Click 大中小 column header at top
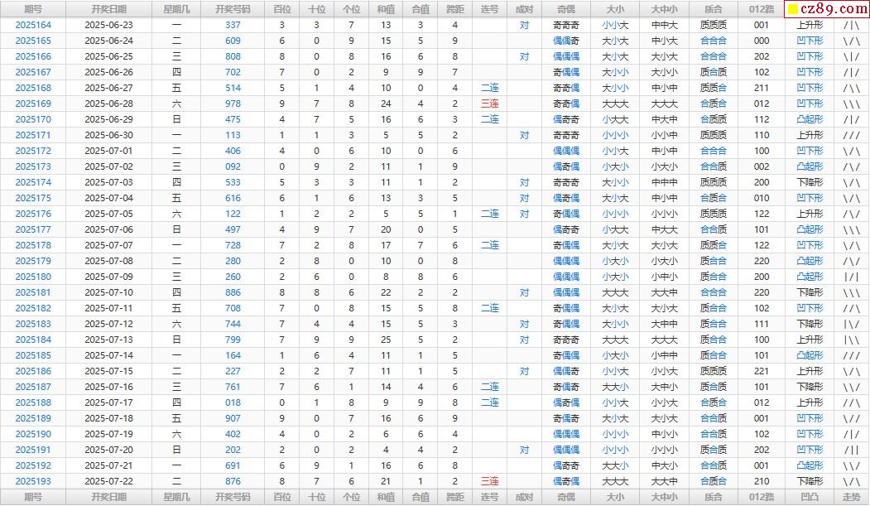Screen dimensions: 870x506 click(x=664, y=9)
